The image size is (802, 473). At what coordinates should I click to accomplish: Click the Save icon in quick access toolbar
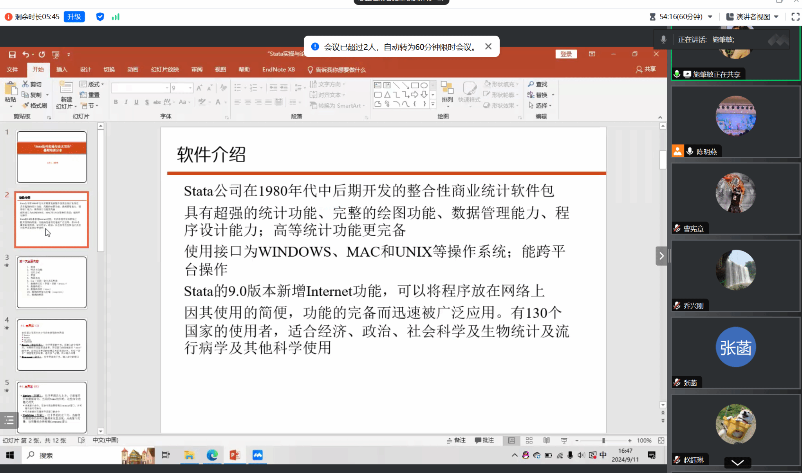point(12,54)
